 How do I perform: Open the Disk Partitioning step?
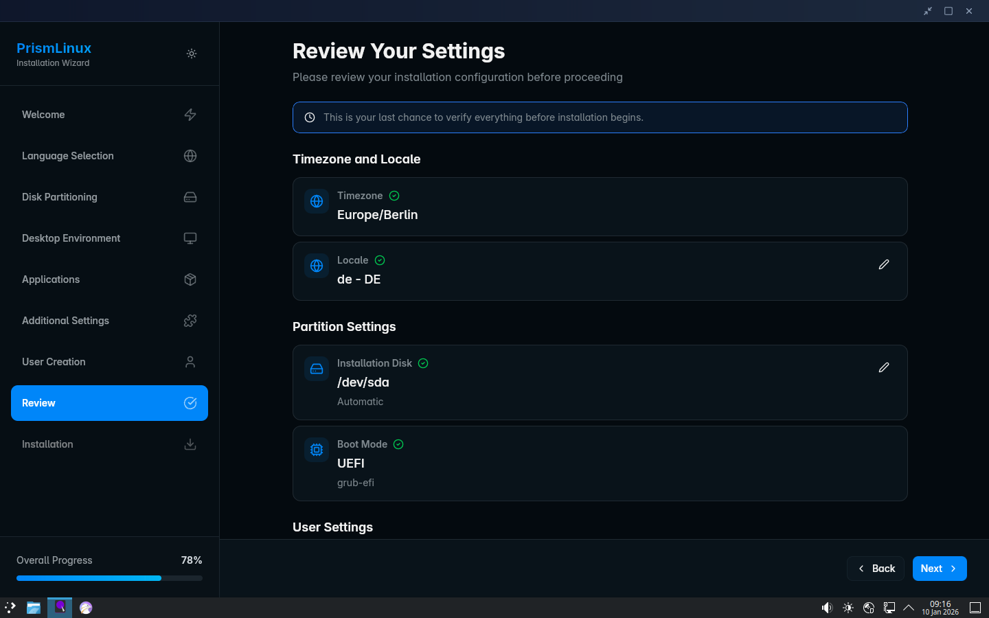click(x=109, y=197)
